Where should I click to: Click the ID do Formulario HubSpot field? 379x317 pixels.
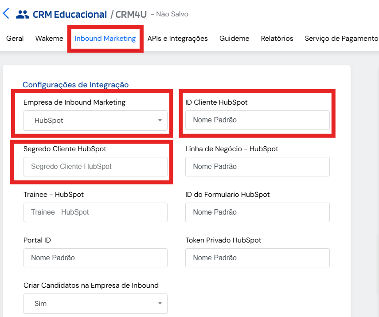pyautogui.click(x=258, y=212)
